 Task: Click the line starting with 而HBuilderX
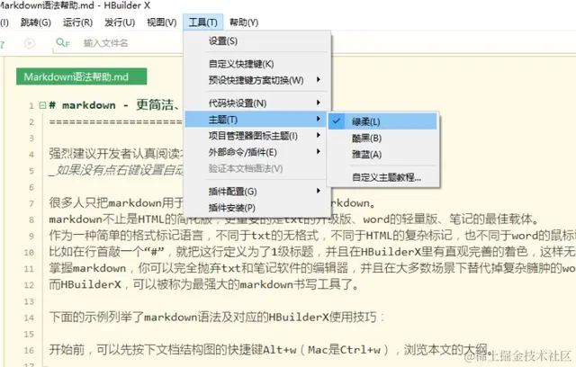click(x=204, y=284)
